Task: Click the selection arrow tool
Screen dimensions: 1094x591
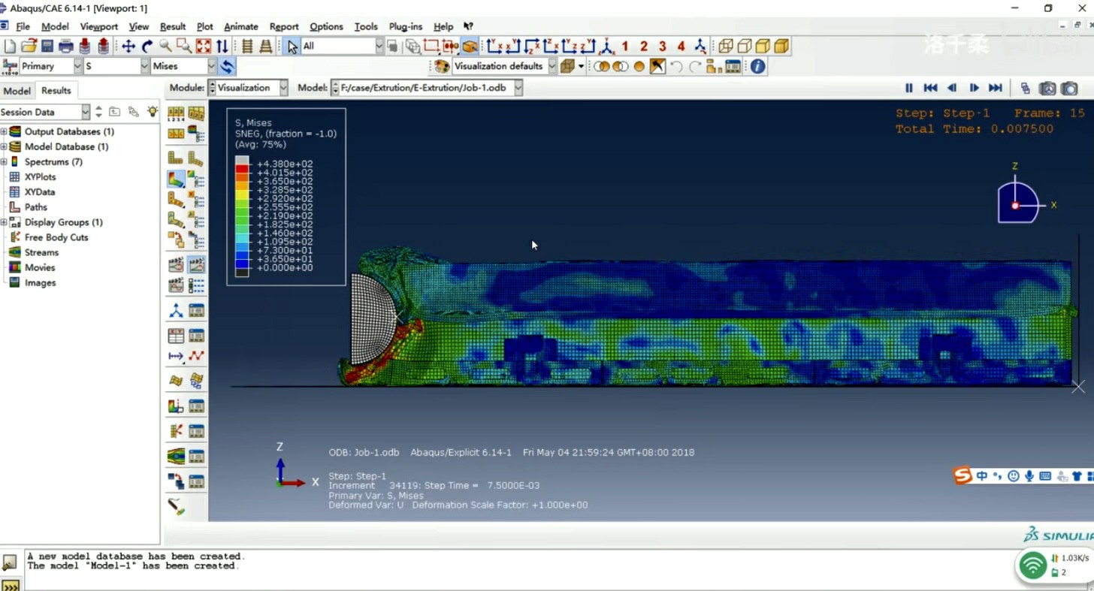Action: [x=292, y=47]
